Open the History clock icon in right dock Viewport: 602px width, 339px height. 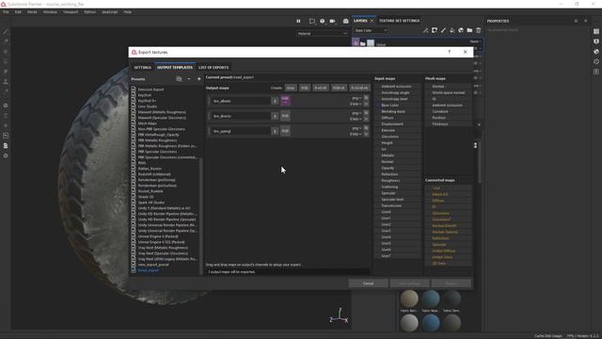[595, 61]
